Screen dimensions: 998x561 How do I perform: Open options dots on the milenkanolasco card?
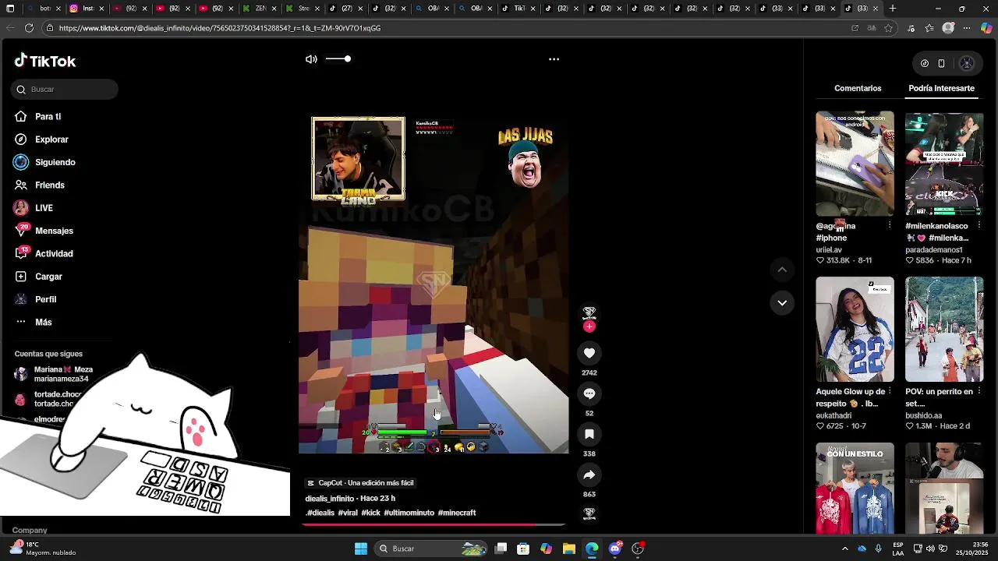979,225
